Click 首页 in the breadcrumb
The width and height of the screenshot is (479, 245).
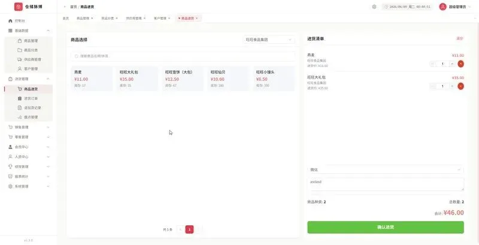coord(73,7)
